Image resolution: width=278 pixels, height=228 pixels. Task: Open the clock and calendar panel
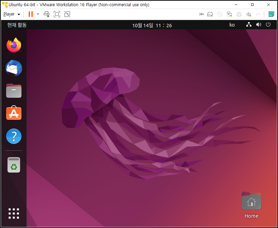coord(152,26)
